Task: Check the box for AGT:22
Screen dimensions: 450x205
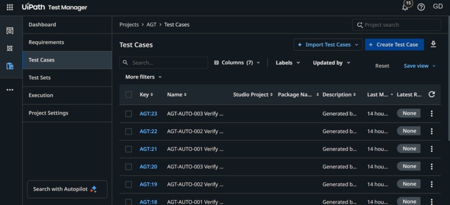Action: [128, 131]
